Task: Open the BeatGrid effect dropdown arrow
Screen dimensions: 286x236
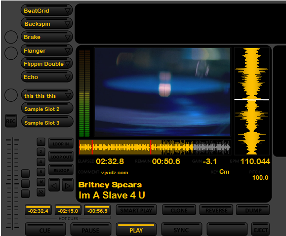Action: [67, 11]
